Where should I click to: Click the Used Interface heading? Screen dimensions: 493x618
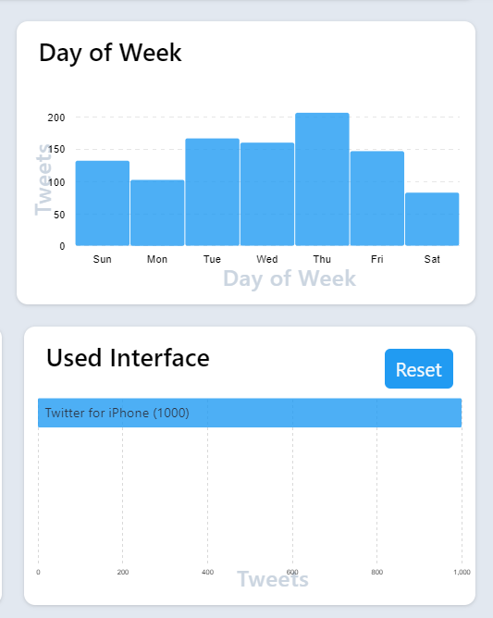coord(128,358)
